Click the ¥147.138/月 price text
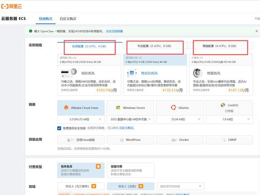Image resolution: width=260 pixels, height=195 pixels. pyautogui.click(x=239, y=90)
